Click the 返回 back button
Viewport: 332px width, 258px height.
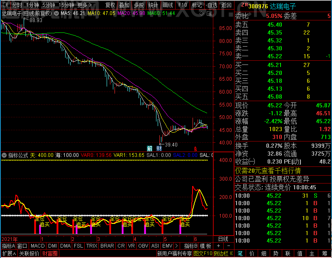226,5
